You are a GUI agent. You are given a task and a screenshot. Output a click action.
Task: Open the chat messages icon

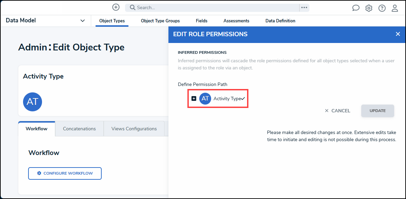(356, 8)
